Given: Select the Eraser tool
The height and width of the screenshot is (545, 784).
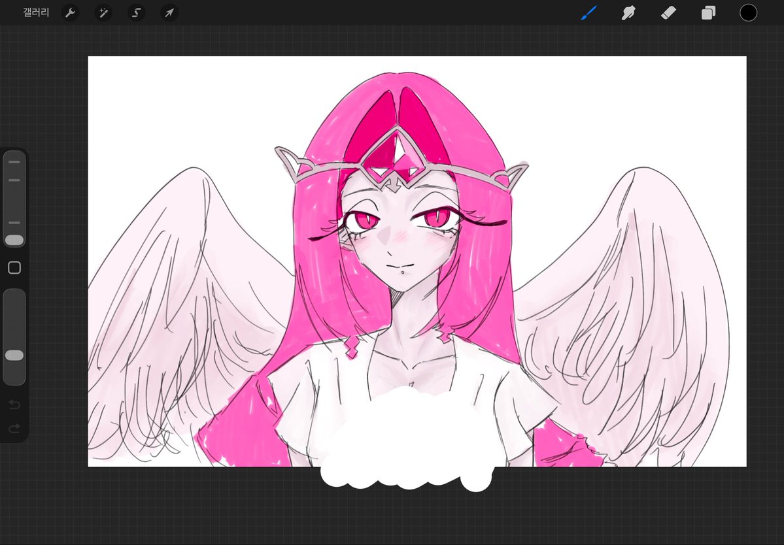Looking at the screenshot, I should [x=668, y=12].
